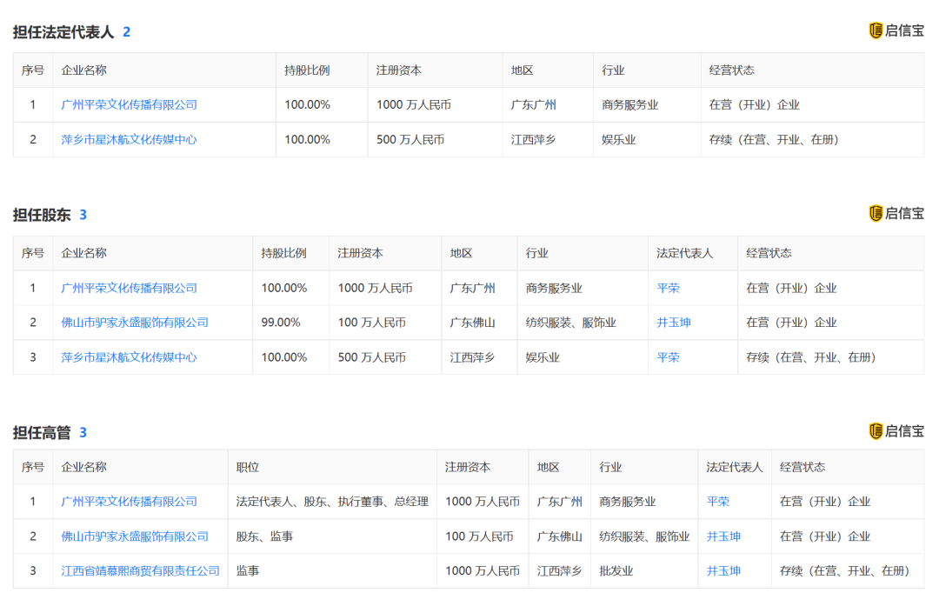Image resolution: width=939 pixels, height=606 pixels.
Task: Open 广州平荣文化传播有限公司 in the 担任高管 table
Action: [129, 502]
